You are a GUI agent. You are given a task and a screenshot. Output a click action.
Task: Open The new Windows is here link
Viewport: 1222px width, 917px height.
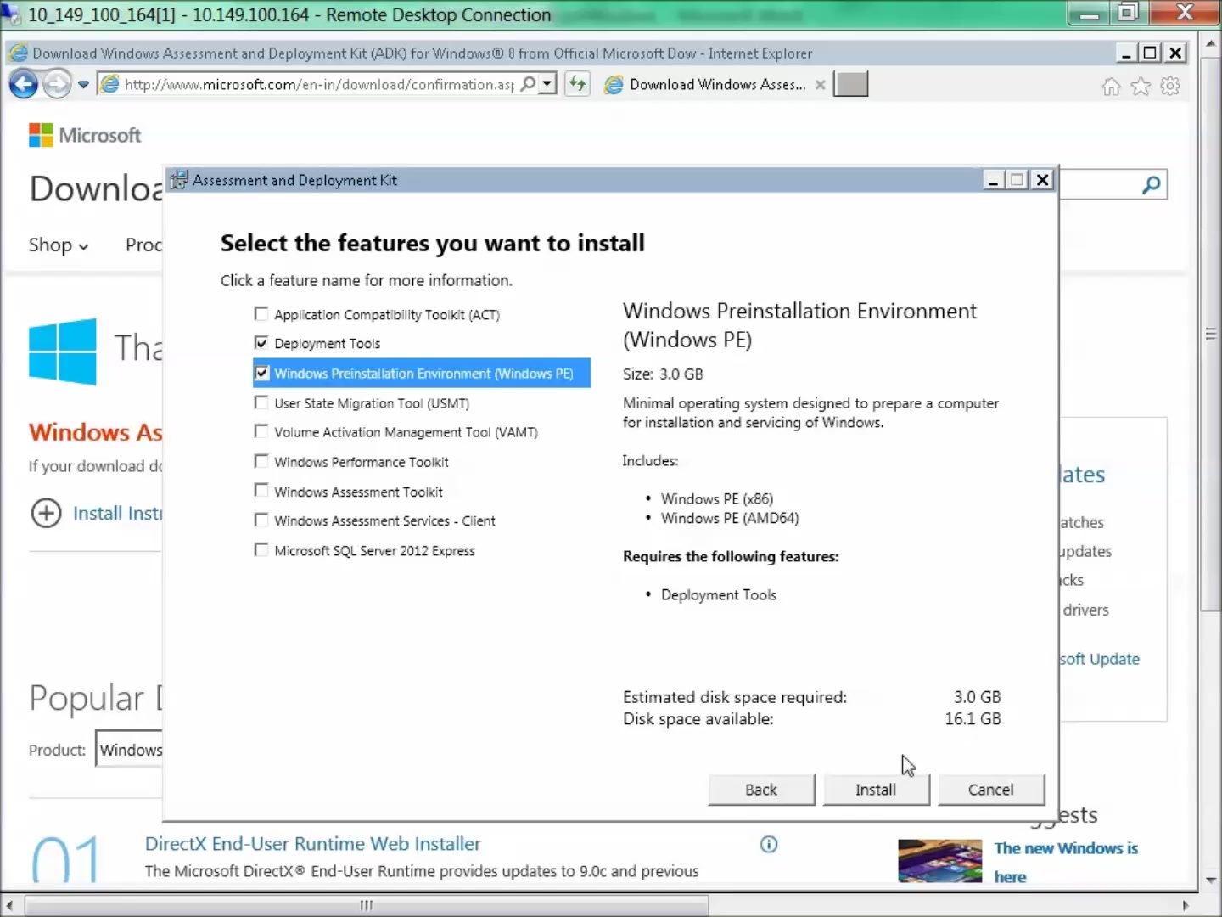[x=1066, y=862]
